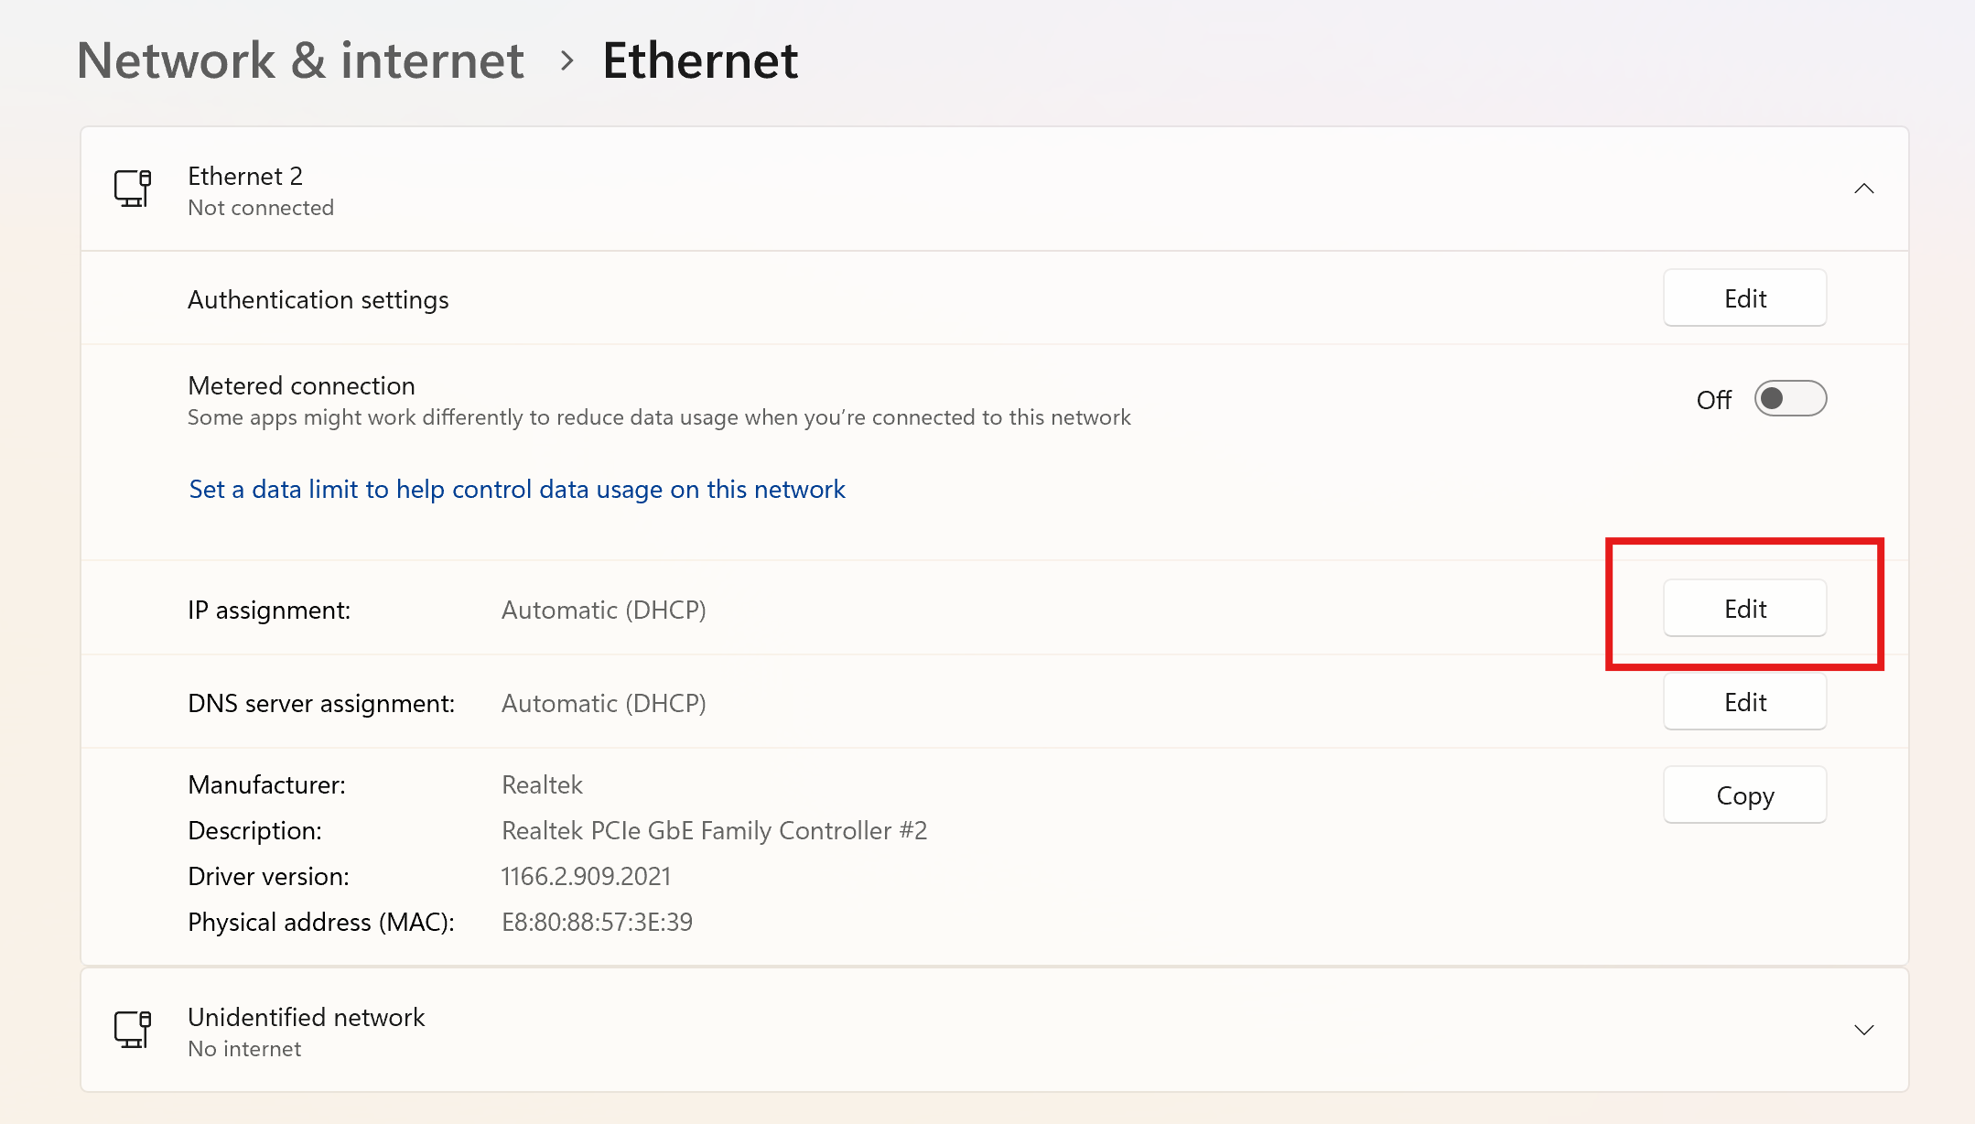Expand the Unidentified network chevron
The width and height of the screenshot is (1975, 1124).
1863,1030
